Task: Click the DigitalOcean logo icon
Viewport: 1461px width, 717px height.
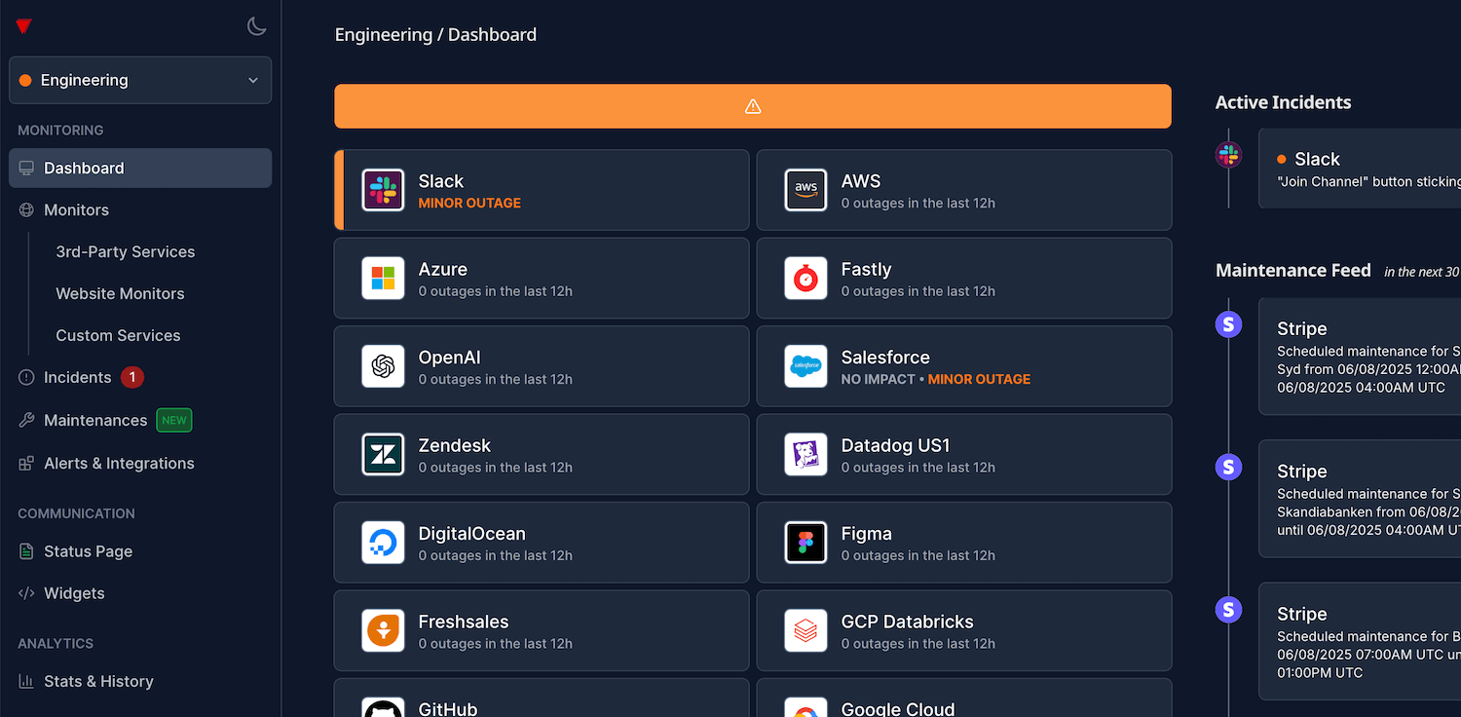Action: pos(383,543)
